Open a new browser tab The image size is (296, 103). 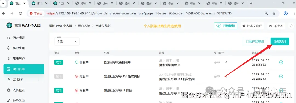pos(251,3)
